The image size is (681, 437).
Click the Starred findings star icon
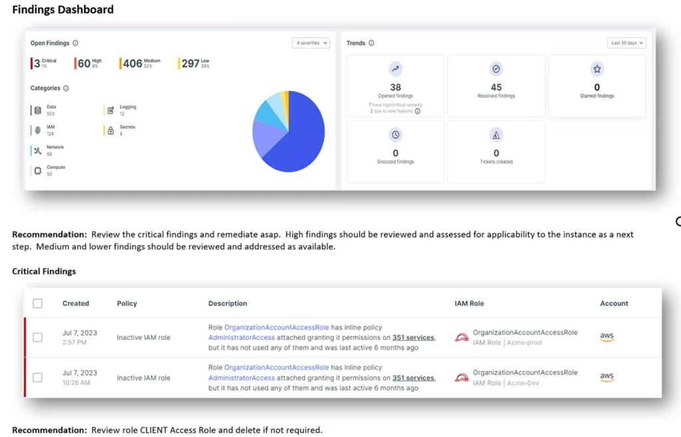tap(597, 69)
